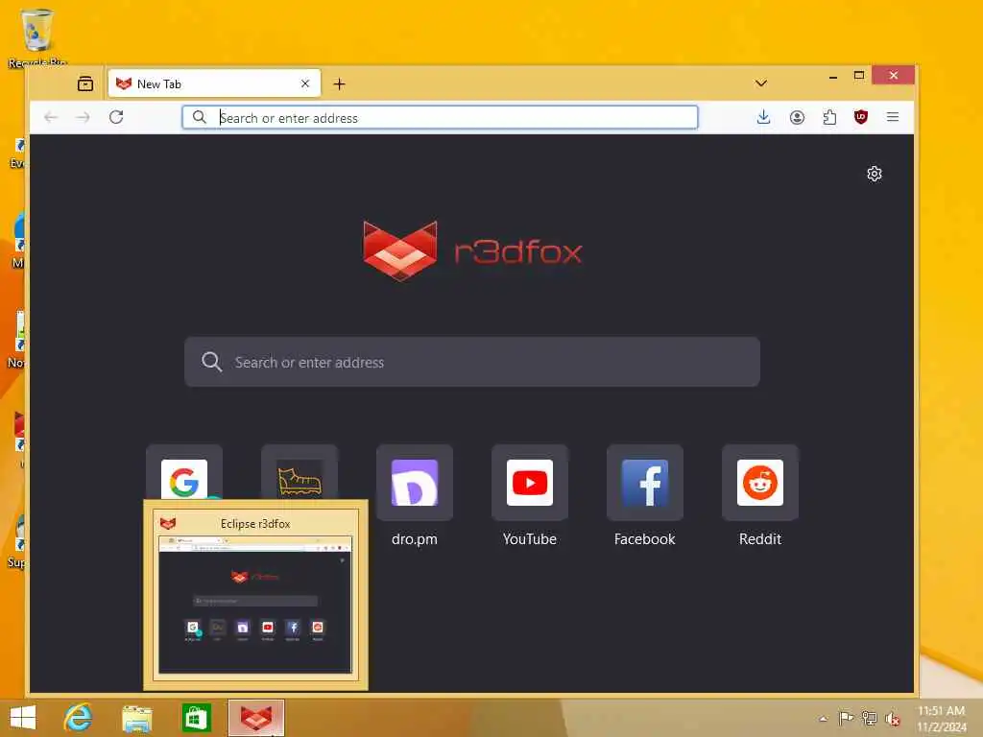Viewport: 983px width, 737px height.
Task: Open the Firefox View icon left of the tab
Action: [x=85, y=83]
